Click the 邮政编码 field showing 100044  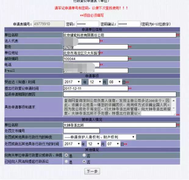point(95,59)
